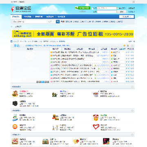147x147 pixels.
Task: Collapse the second forum category section
Action: tap(132, 111)
